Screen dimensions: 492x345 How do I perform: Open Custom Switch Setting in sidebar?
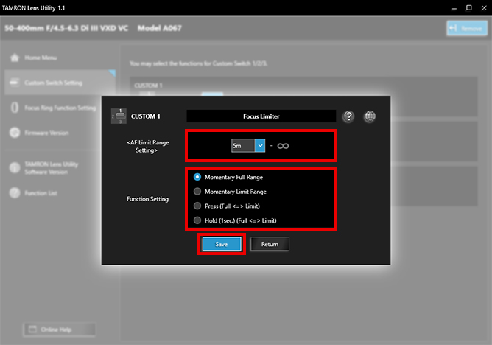(x=60, y=83)
